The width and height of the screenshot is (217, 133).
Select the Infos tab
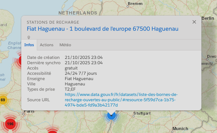pyautogui.click(x=29, y=45)
